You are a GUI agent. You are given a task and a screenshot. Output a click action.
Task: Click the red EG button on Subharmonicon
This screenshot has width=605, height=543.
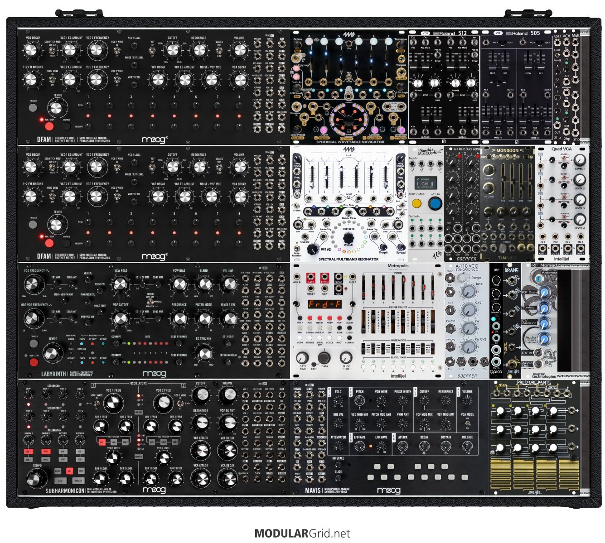[x=69, y=471]
